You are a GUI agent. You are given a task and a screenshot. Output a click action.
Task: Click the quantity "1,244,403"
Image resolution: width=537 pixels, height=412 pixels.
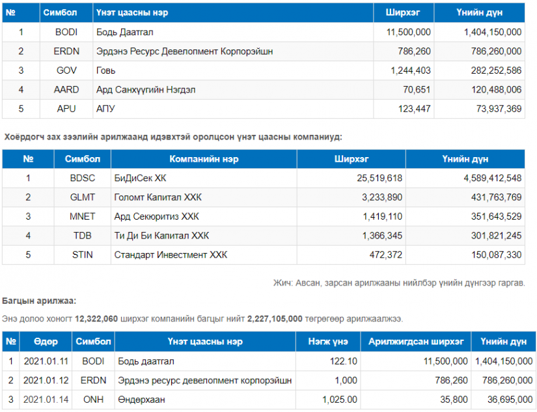click(x=411, y=70)
